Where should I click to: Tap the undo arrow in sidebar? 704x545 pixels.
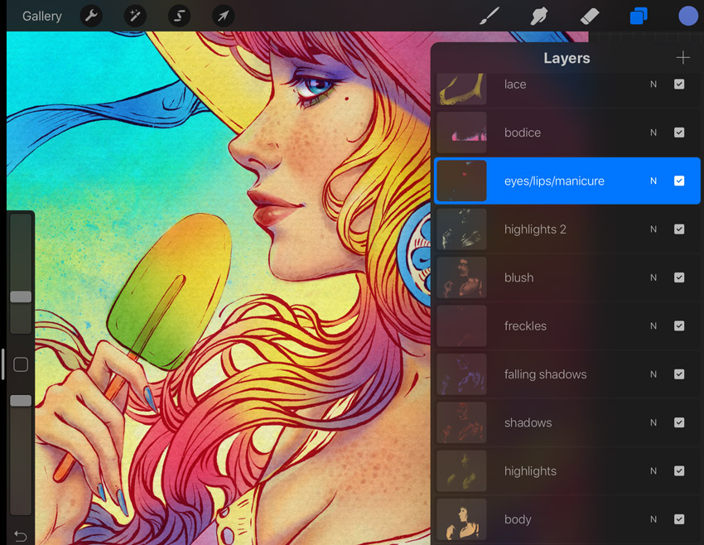21,536
